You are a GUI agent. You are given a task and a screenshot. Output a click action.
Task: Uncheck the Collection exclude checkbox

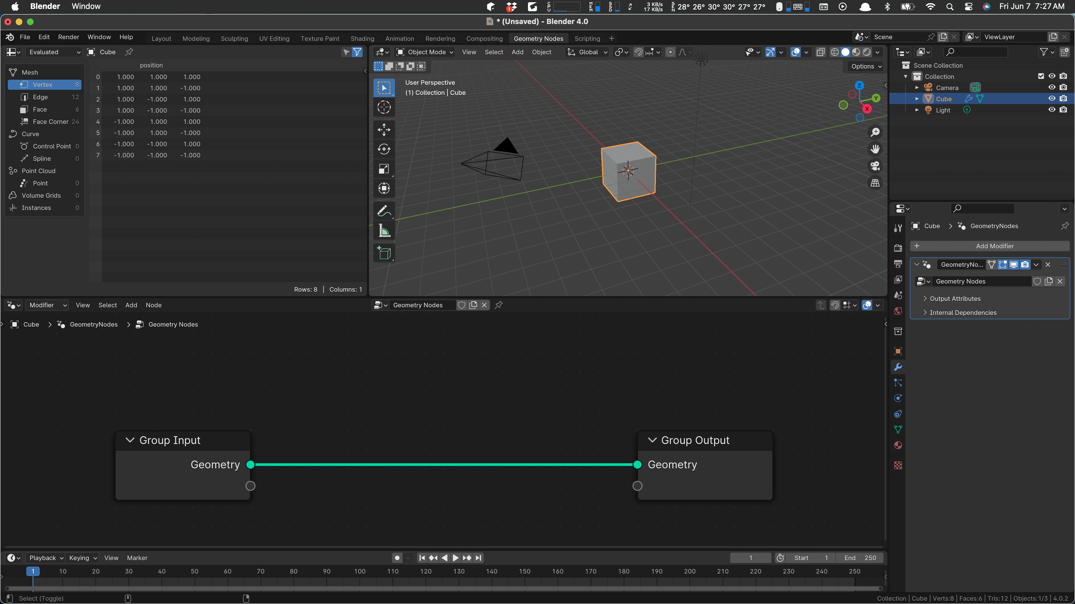pyautogui.click(x=1041, y=76)
